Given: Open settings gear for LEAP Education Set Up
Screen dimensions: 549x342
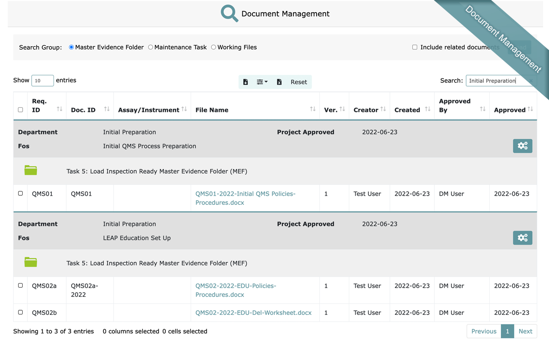Looking at the screenshot, I should coord(522,238).
